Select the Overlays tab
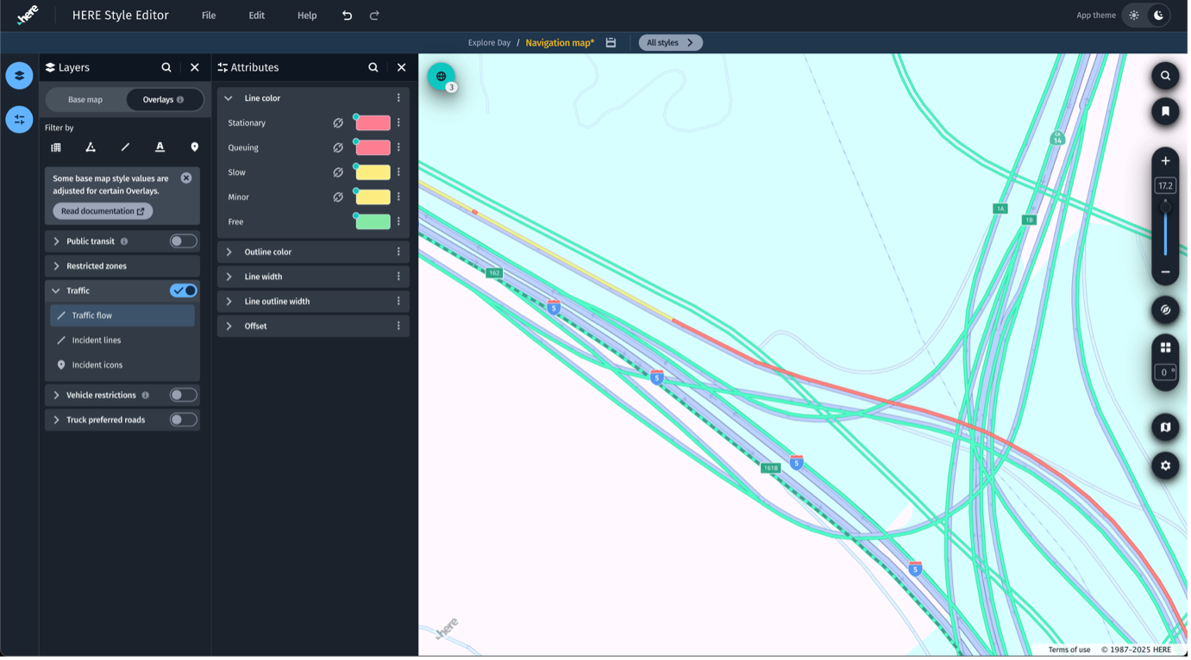The width and height of the screenshot is (1191, 660). [x=164, y=100]
